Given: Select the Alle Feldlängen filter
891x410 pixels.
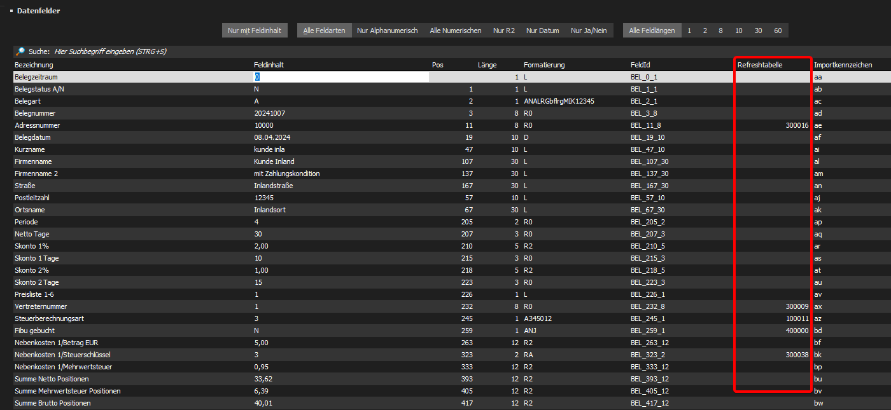Looking at the screenshot, I should tap(652, 31).
